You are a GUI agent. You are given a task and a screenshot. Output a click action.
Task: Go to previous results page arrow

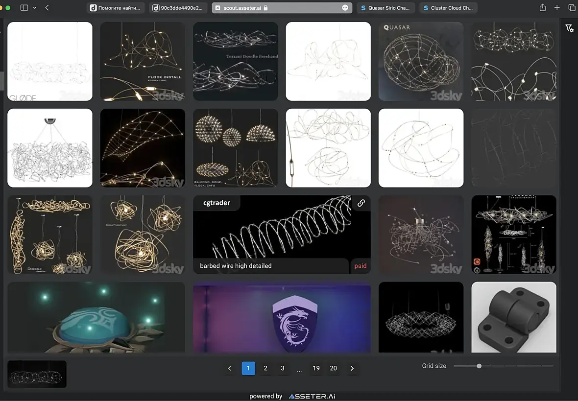click(229, 368)
